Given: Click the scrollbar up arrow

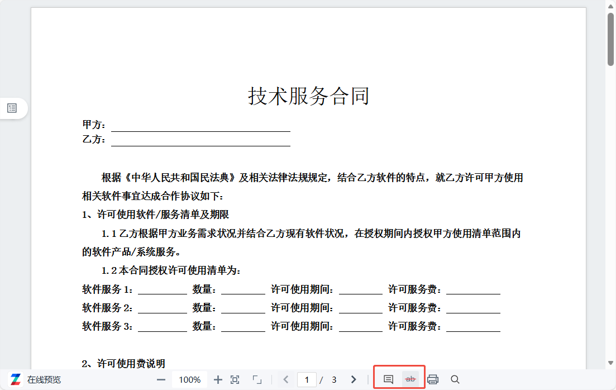Looking at the screenshot, I should tap(610, 4).
